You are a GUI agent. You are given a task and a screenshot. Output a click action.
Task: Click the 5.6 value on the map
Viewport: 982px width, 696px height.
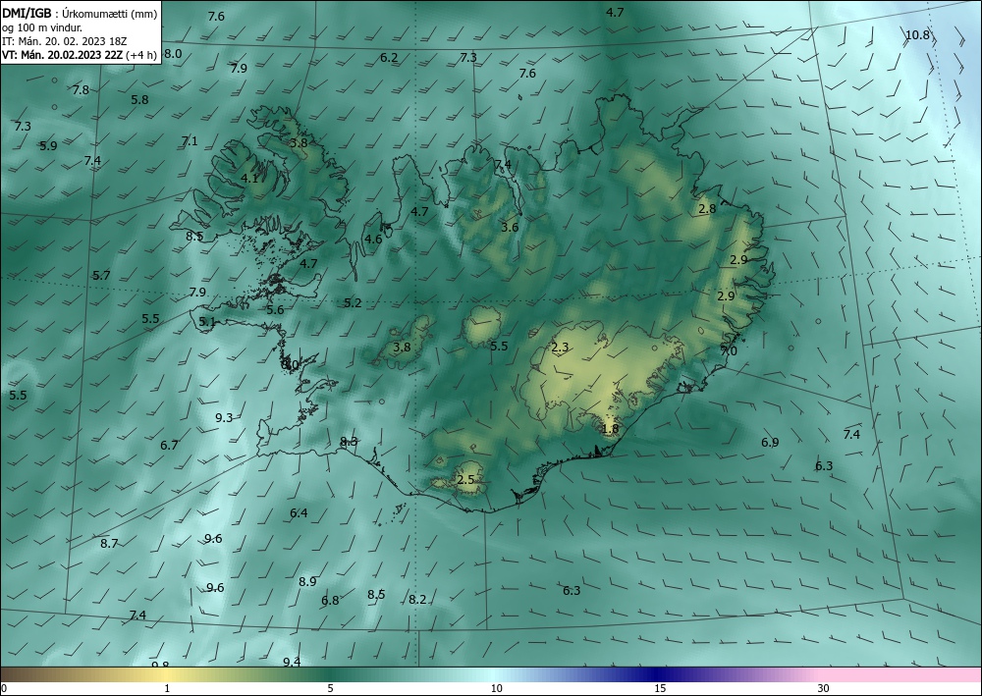tap(275, 310)
